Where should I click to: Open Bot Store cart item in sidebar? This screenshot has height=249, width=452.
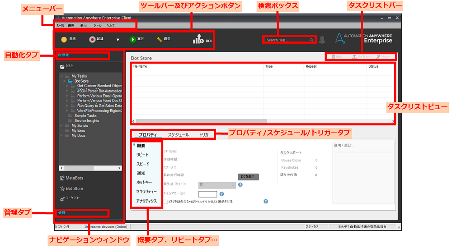71,189
